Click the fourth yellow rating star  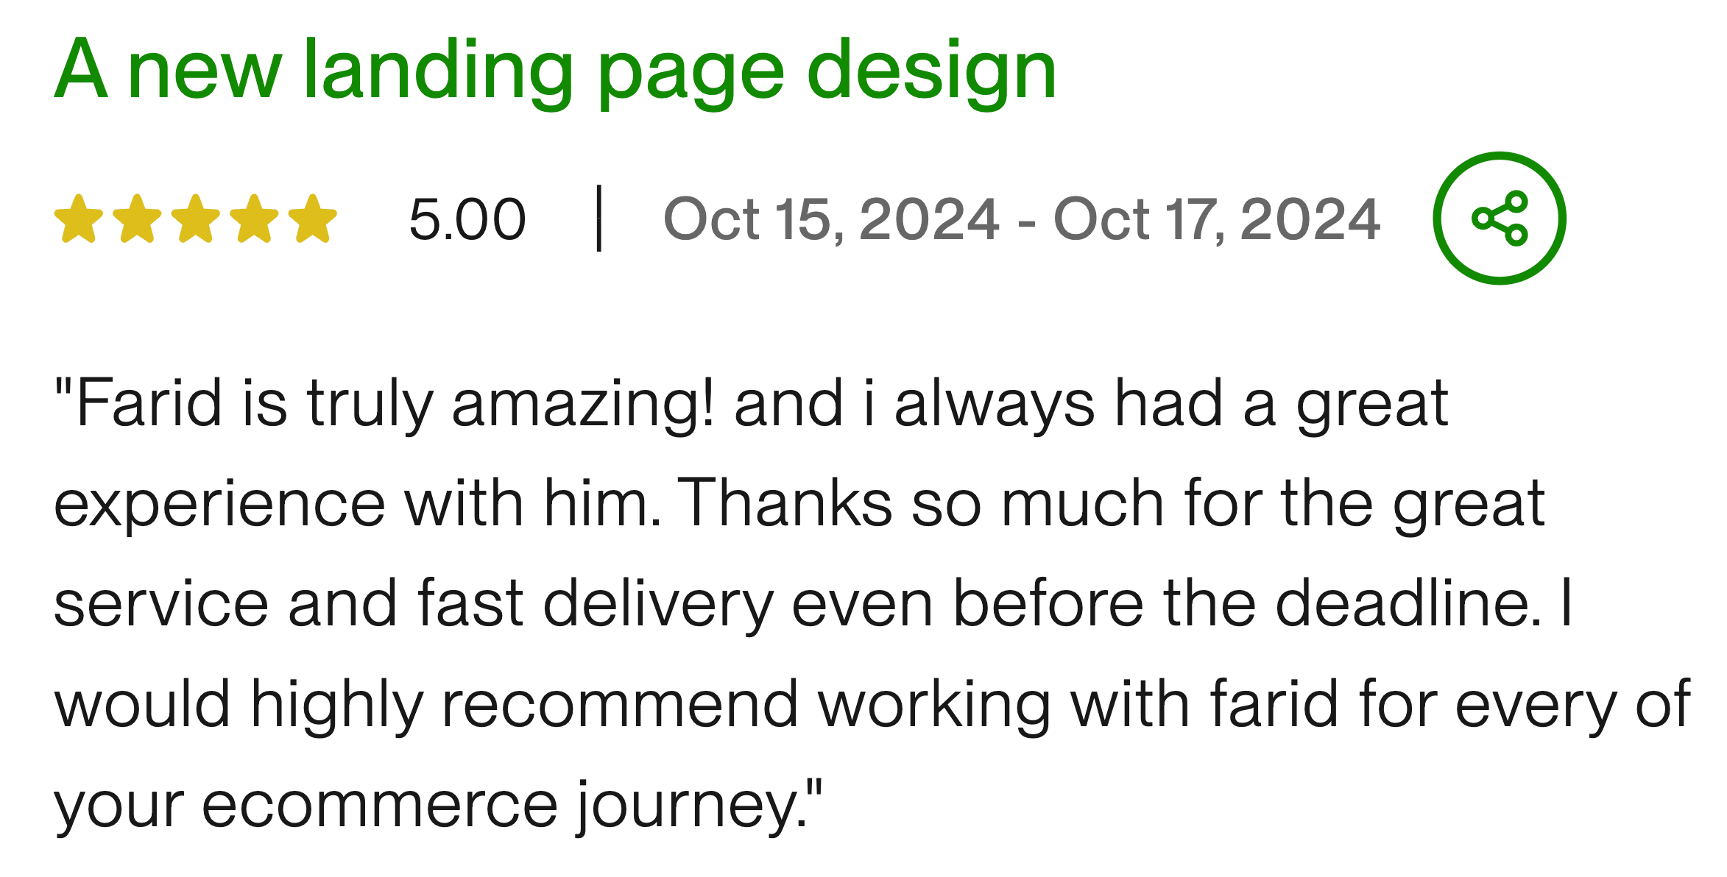(254, 219)
